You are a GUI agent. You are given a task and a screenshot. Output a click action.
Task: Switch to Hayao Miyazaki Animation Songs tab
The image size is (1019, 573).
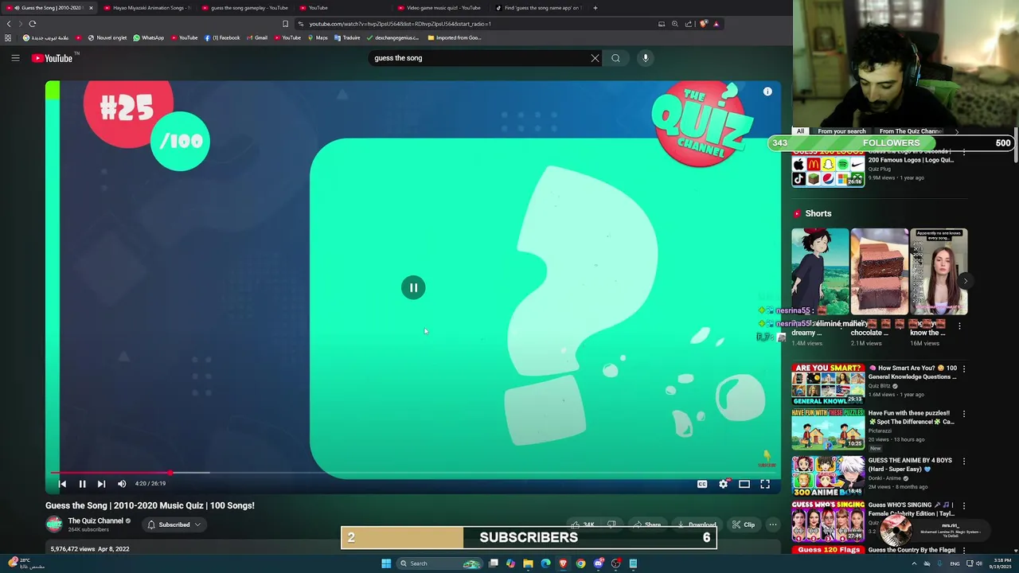(147, 8)
